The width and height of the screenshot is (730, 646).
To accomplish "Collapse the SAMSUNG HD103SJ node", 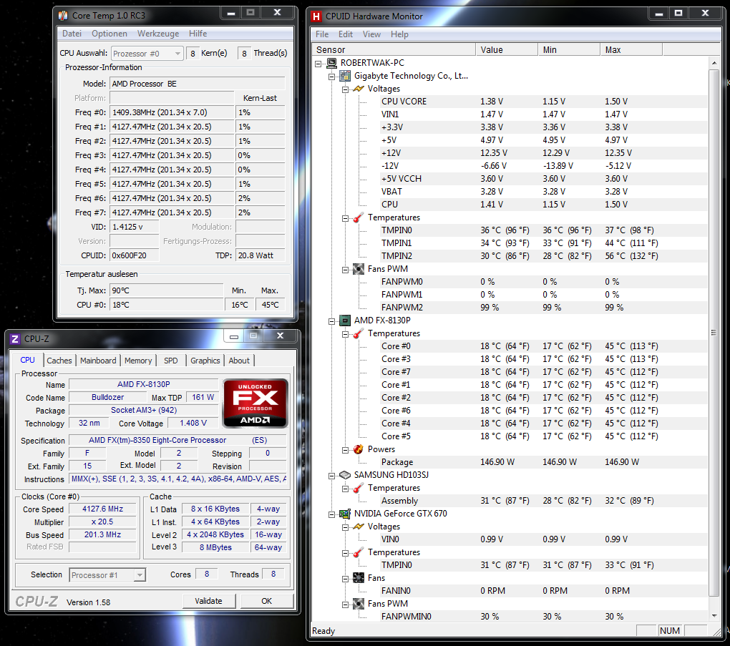I will point(332,476).
